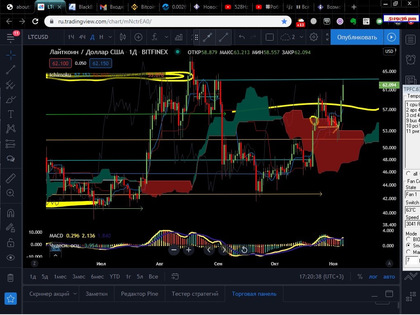Open the Редактор Pine tab

pos(139,294)
